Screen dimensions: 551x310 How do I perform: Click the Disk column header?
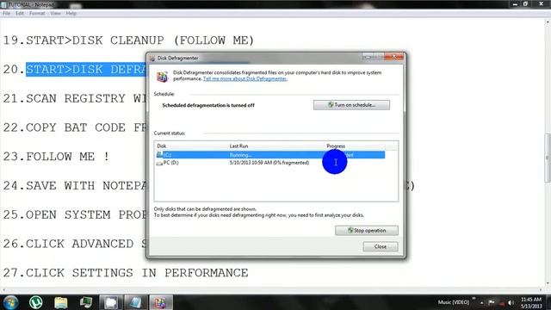[x=161, y=146]
